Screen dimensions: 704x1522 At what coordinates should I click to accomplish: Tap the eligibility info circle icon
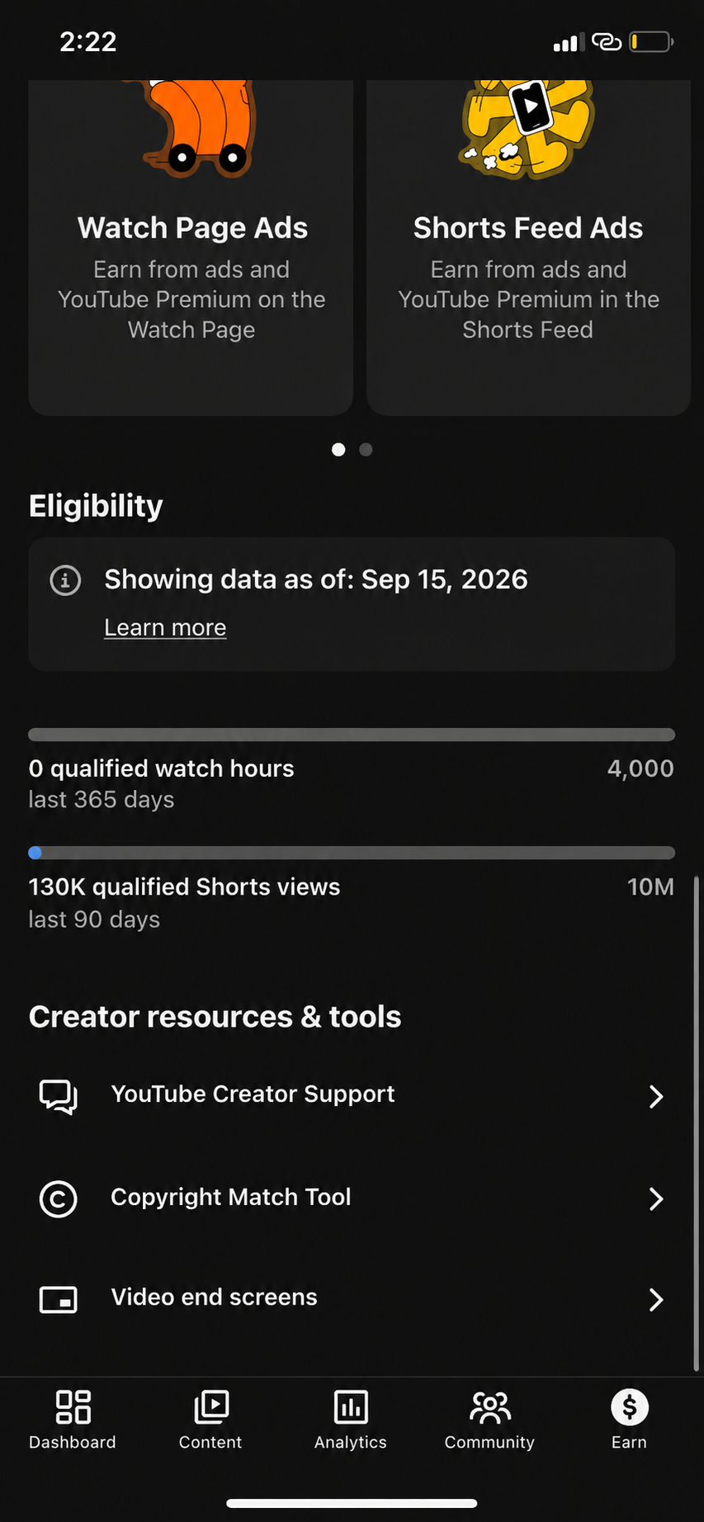[x=65, y=580]
